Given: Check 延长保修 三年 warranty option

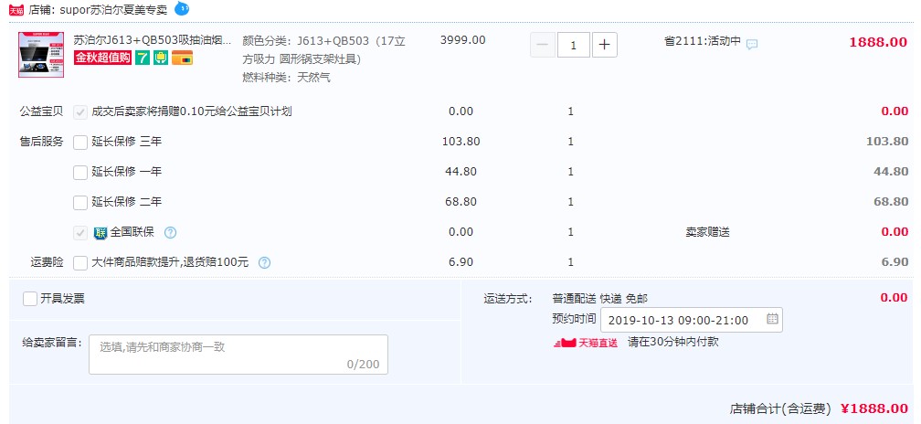Looking at the screenshot, I should (80, 142).
